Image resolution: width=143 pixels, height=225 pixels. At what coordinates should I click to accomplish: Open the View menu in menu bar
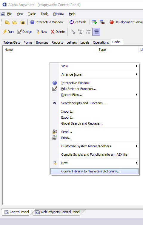coord(20,14)
